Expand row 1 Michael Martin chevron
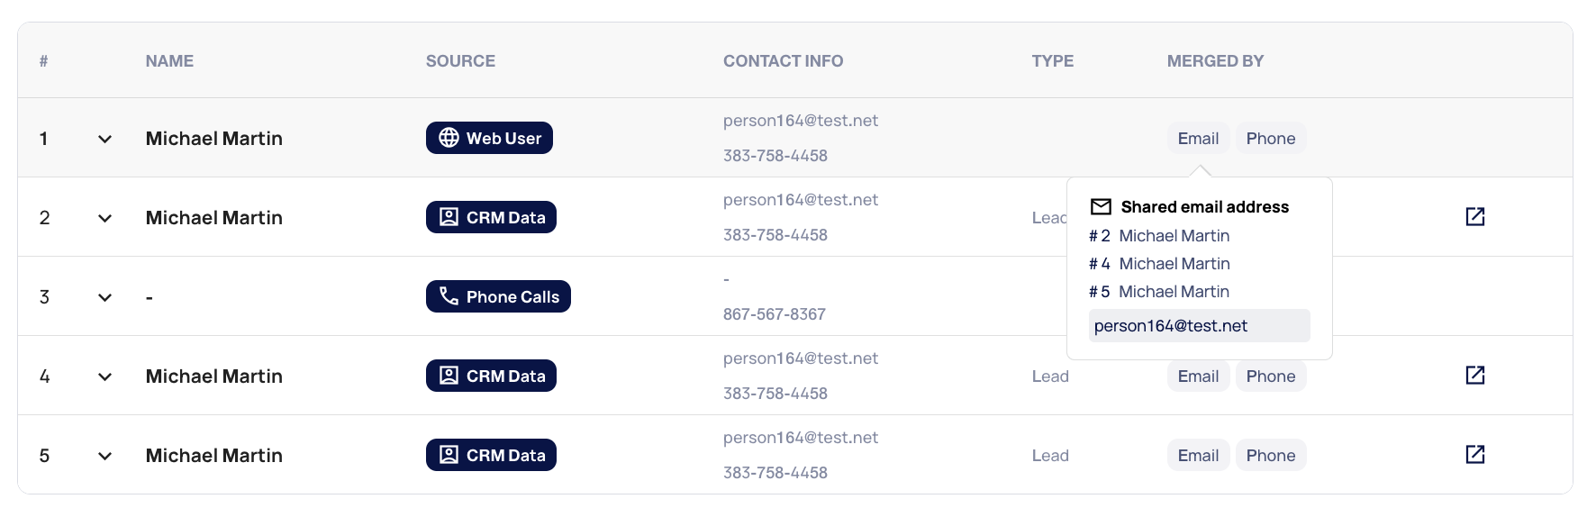The image size is (1587, 517). pyautogui.click(x=104, y=139)
